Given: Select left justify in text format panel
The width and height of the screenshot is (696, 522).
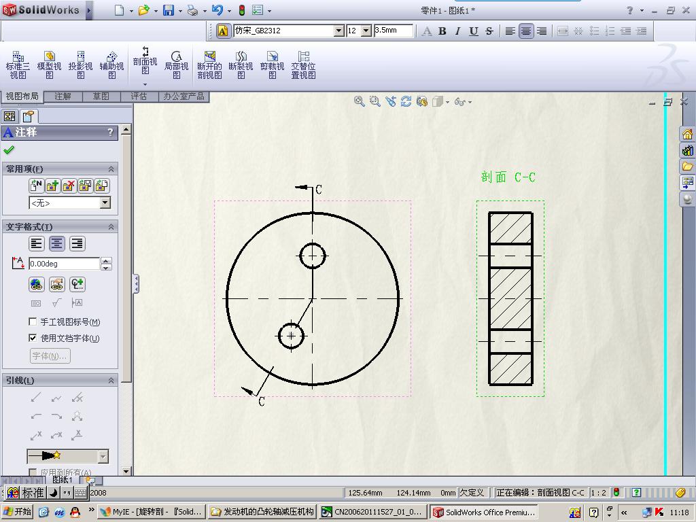Looking at the screenshot, I should coord(37,243).
